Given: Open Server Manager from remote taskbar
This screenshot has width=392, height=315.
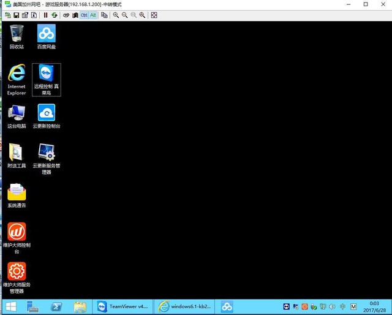Looking at the screenshot, I should [x=32, y=306].
